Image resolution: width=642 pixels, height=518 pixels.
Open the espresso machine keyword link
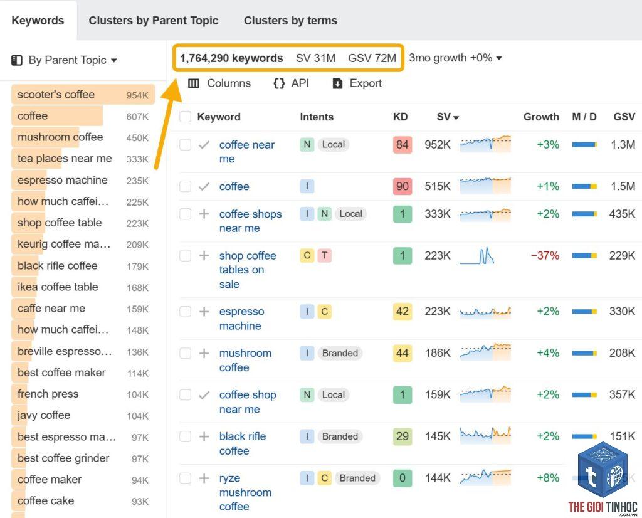(241, 319)
